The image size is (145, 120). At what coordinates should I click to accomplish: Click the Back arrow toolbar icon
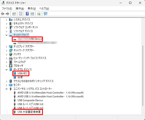coord(3,14)
